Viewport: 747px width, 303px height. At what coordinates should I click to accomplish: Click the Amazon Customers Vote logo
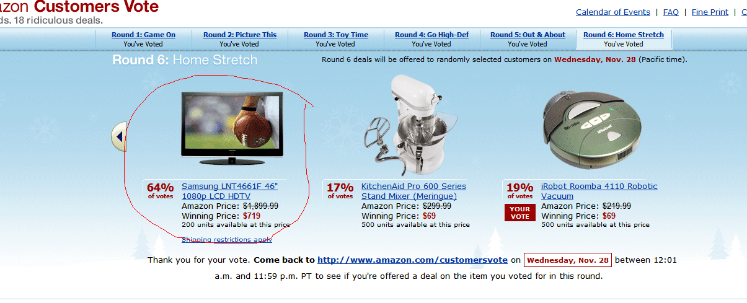[79, 7]
